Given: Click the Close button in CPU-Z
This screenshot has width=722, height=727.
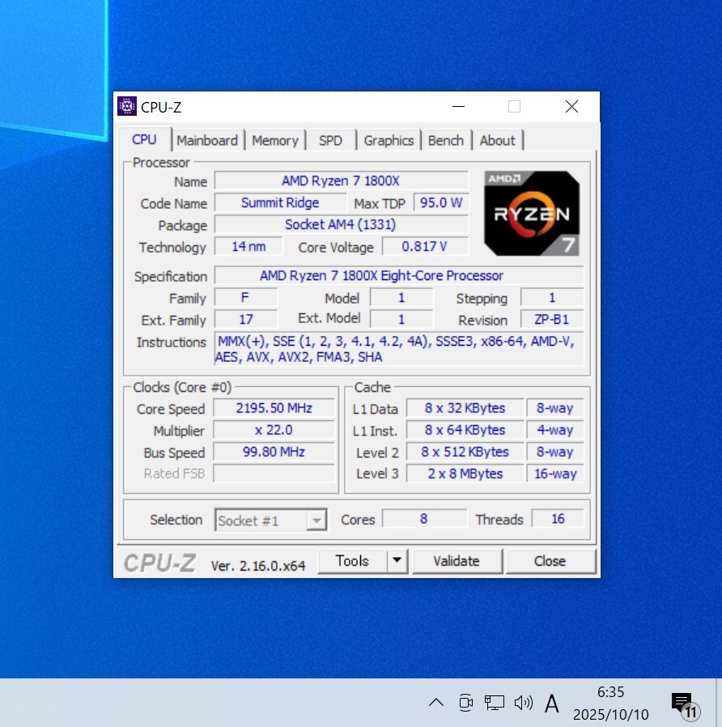Looking at the screenshot, I should pyautogui.click(x=550, y=561).
